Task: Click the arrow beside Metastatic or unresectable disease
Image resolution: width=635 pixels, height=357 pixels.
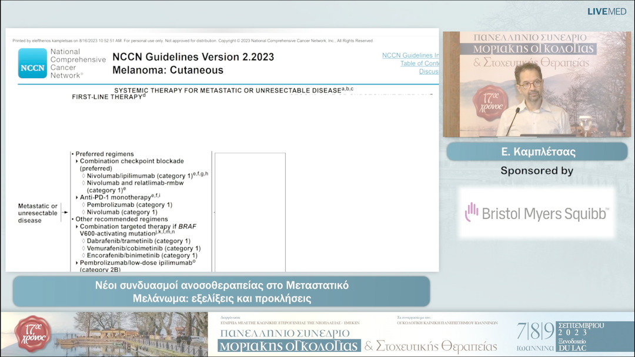Action: point(65,213)
